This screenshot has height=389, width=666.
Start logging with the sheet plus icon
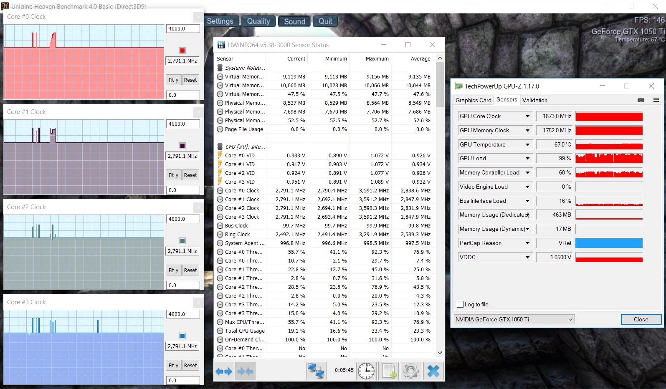click(388, 371)
